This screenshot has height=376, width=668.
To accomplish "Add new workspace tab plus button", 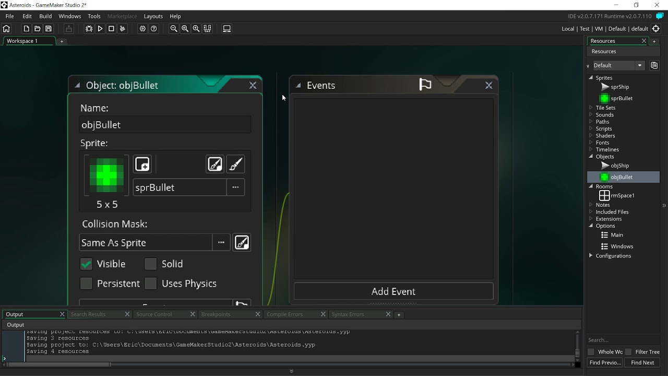I will coord(62,41).
